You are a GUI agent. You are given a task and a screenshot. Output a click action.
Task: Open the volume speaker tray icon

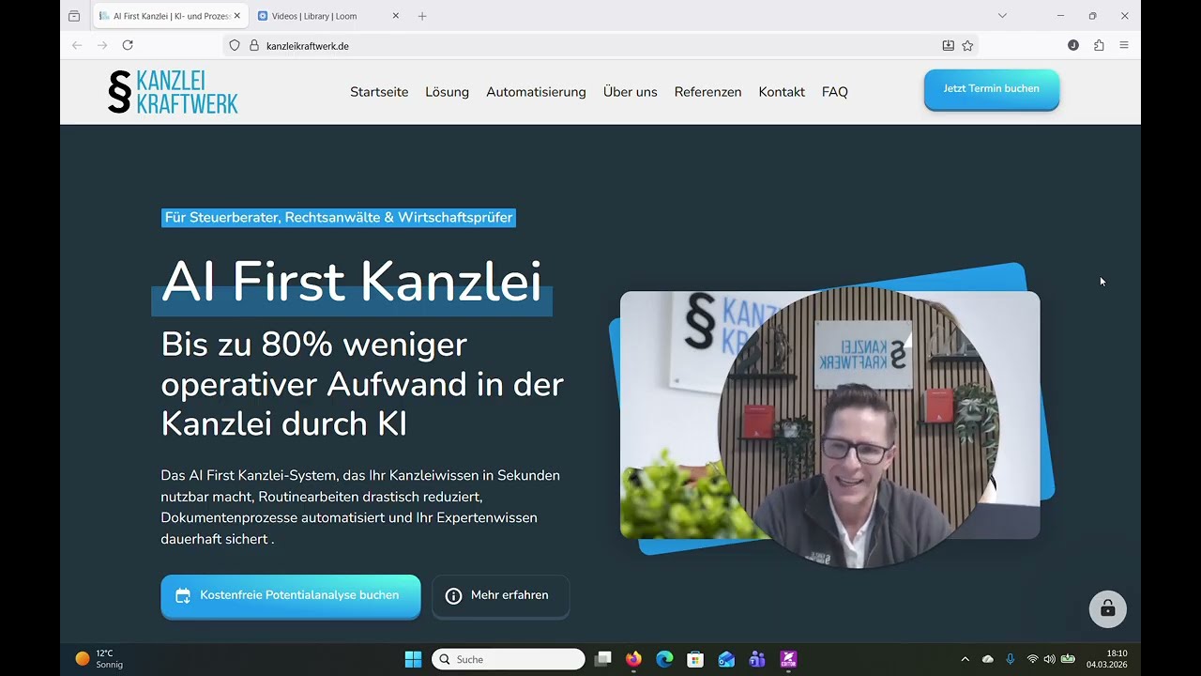(x=1050, y=659)
